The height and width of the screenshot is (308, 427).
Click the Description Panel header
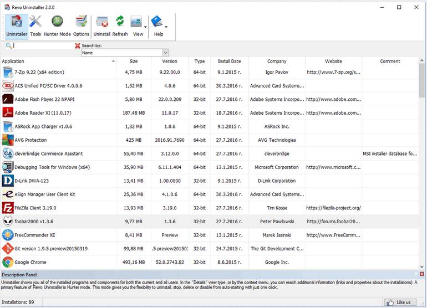coord(212,275)
